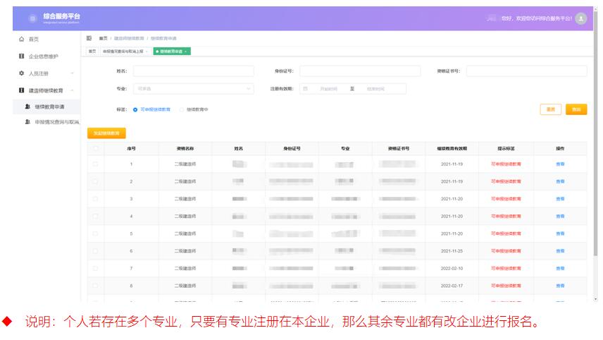Tick the select-all checkbox in table header
The width and height of the screenshot is (603, 340).
pos(96,149)
